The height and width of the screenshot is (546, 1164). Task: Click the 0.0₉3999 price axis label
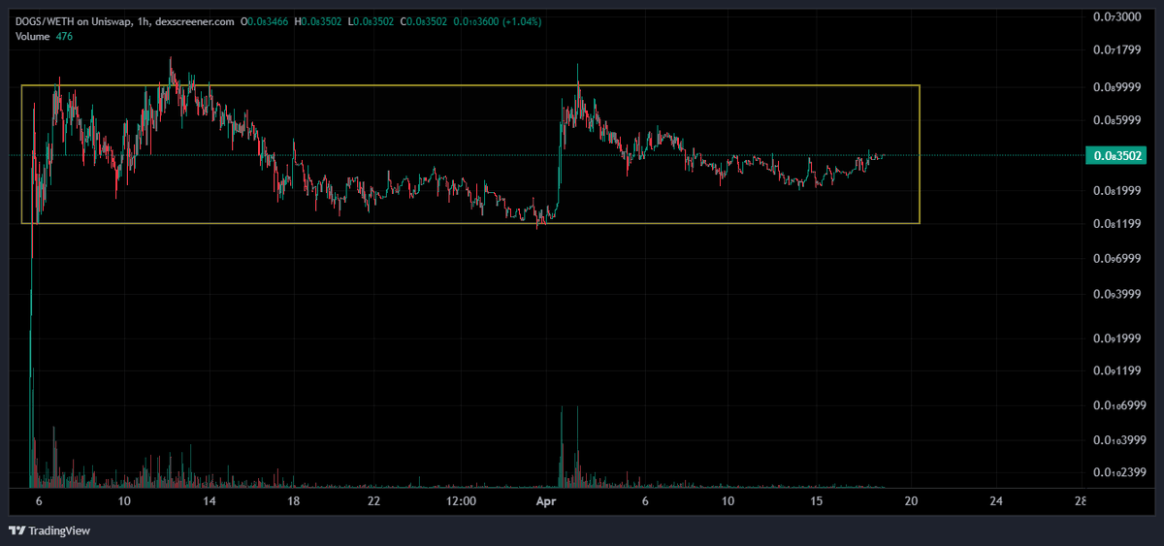click(x=1115, y=294)
